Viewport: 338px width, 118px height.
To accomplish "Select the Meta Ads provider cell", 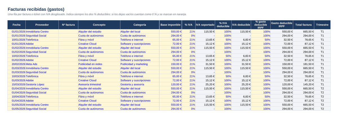I will 42,64.
